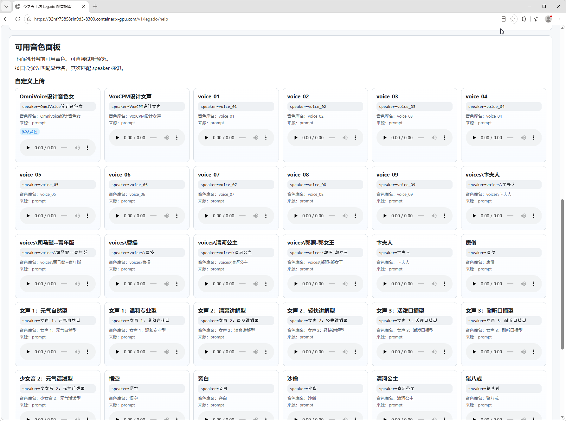This screenshot has height=421, width=566.
Task: Play the voice_02 audio preview
Action: tap(296, 138)
